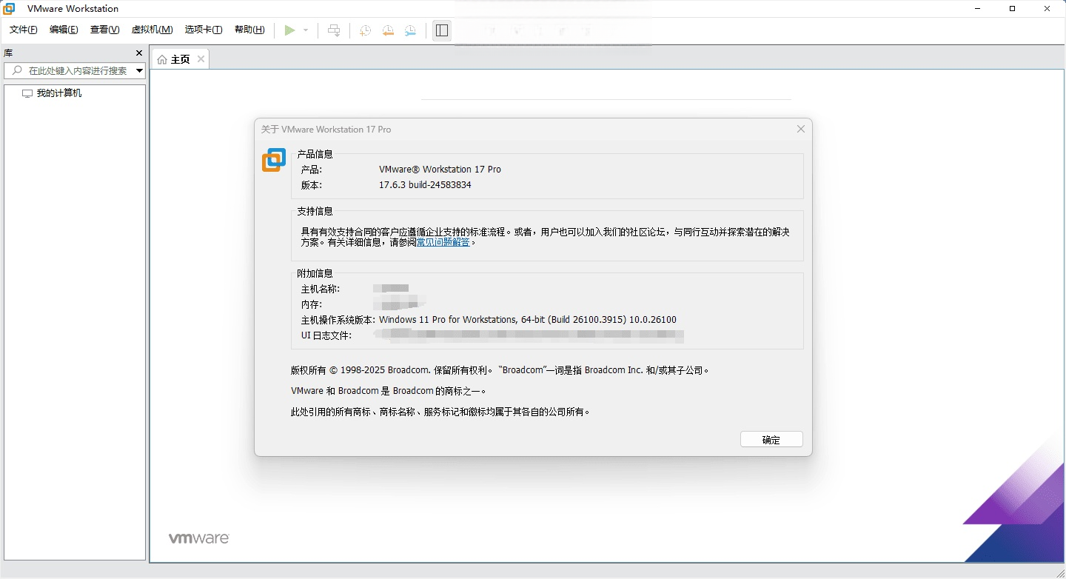Click the Send Ctrl+Alt+Del toolbar icon
Screen dimensions: 1066x579
click(334, 30)
